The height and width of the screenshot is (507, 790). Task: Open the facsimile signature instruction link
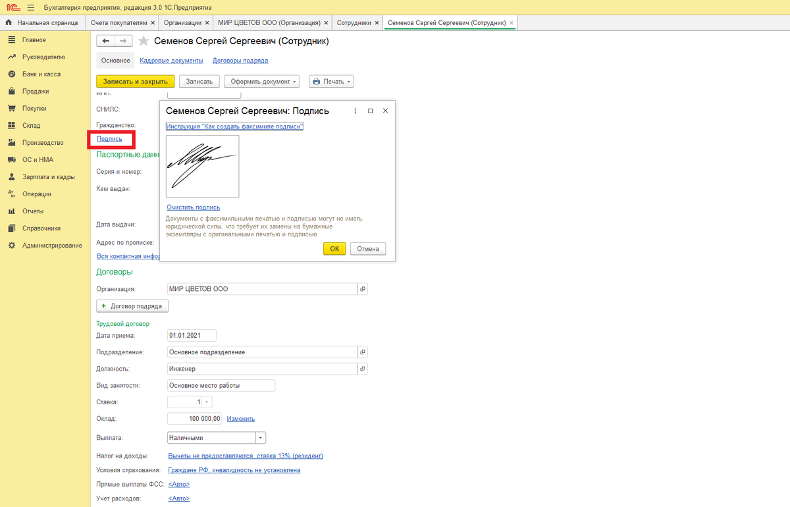pyautogui.click(x=234, y=126)
